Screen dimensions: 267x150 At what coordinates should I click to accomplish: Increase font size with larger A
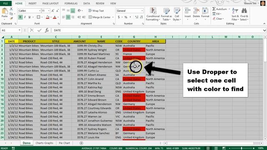pyautogui.click(x=53, y=11)
